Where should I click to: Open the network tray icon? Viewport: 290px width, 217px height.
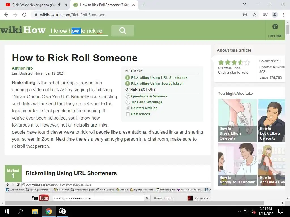[247, 211]
